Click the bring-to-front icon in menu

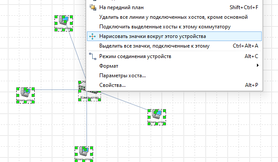[93, 7]
